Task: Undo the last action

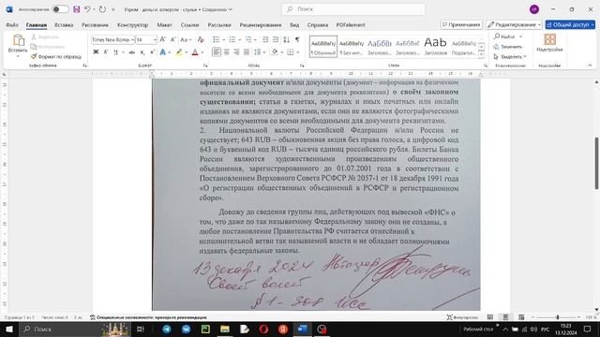Action: click(x=87, y=9)
